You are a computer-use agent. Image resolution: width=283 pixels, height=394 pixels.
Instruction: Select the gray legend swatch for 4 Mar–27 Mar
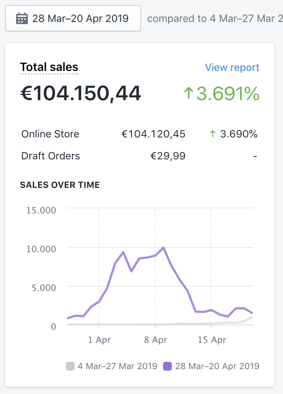click(x=70, y=366)
